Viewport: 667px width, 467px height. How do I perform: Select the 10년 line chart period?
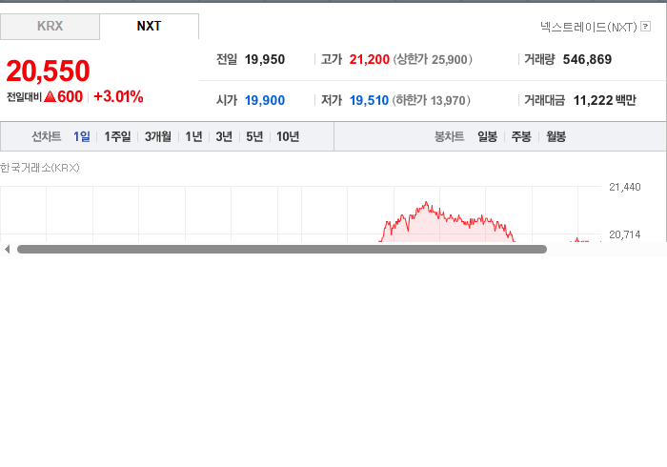[x=288, y=136]
